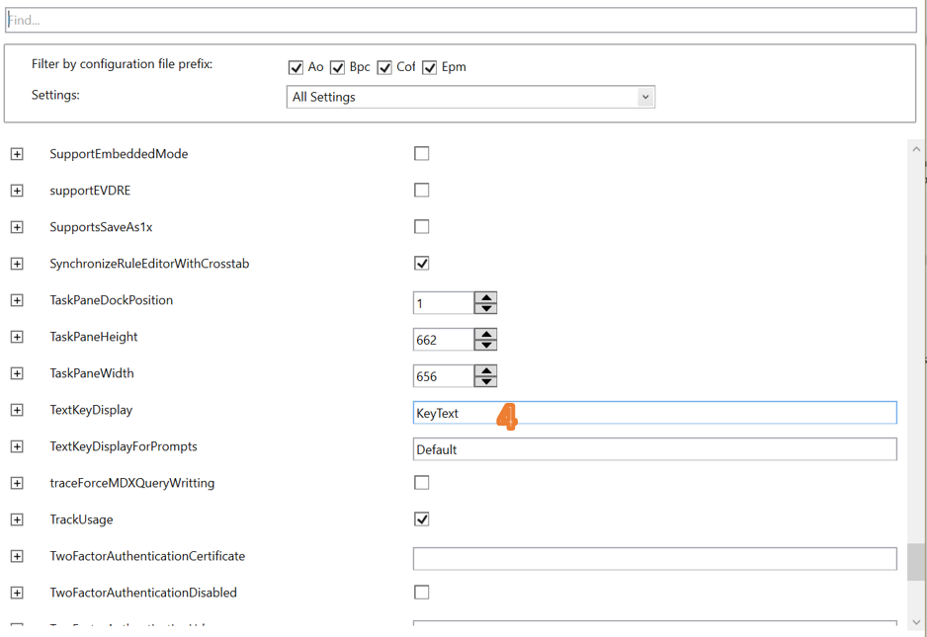This screenshot has height=637, width=927.
Task: Expand TextKeyDisplayForPrompts details
Action: tap(17, 447)
